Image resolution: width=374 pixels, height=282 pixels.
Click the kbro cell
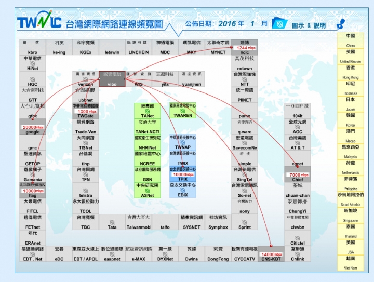[33, 47]
